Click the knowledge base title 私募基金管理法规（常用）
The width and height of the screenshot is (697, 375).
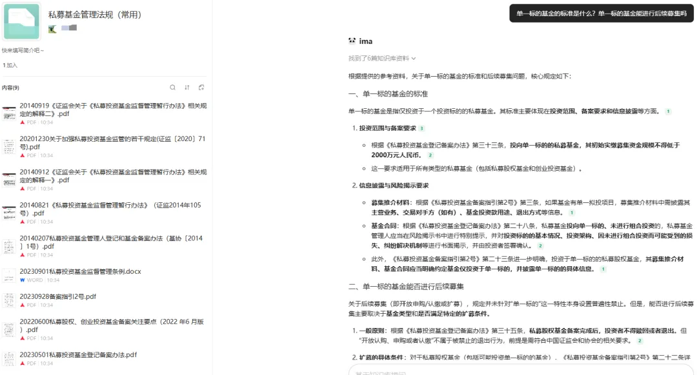(x=95, y=15)
